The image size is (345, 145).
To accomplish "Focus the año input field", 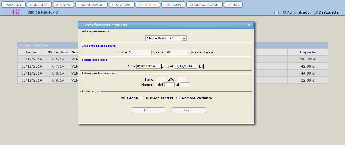I will point(182,80).
